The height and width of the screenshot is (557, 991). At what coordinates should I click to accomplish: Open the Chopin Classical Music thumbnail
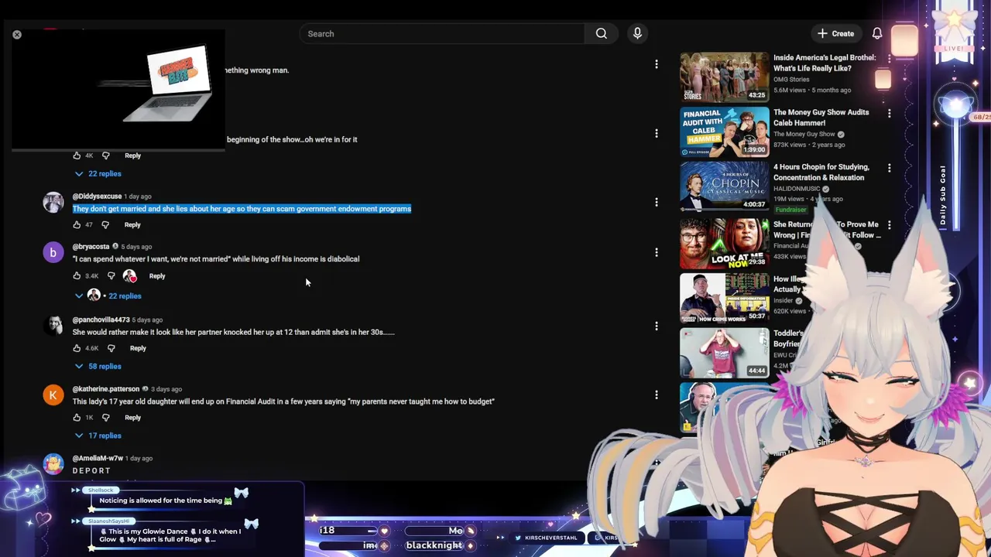point(725,186)
